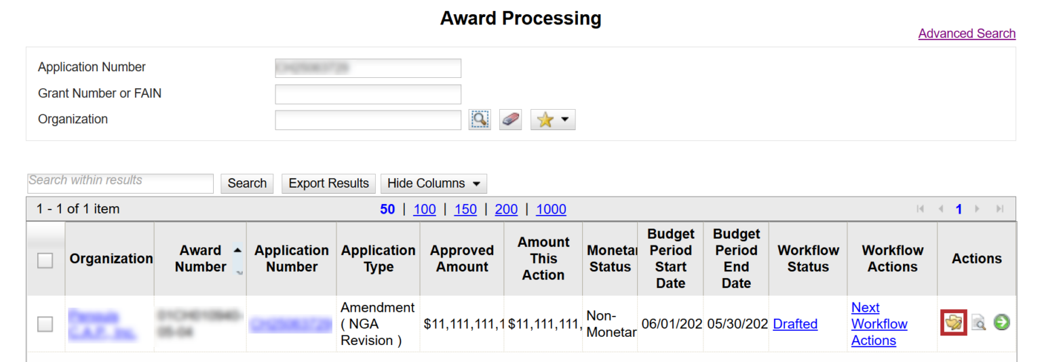Open the favorites star dropdown arrow
Viewport: 1042px width, 362px height.
pyautogui.click(x=564, y=121)
